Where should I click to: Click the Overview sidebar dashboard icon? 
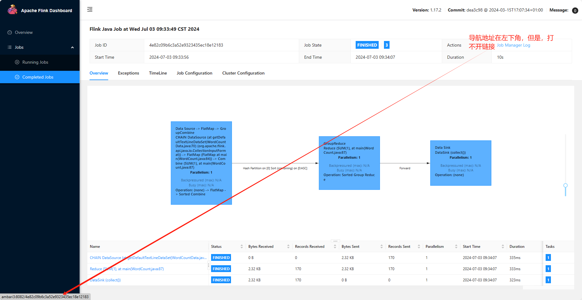click(x=10, y=32)
